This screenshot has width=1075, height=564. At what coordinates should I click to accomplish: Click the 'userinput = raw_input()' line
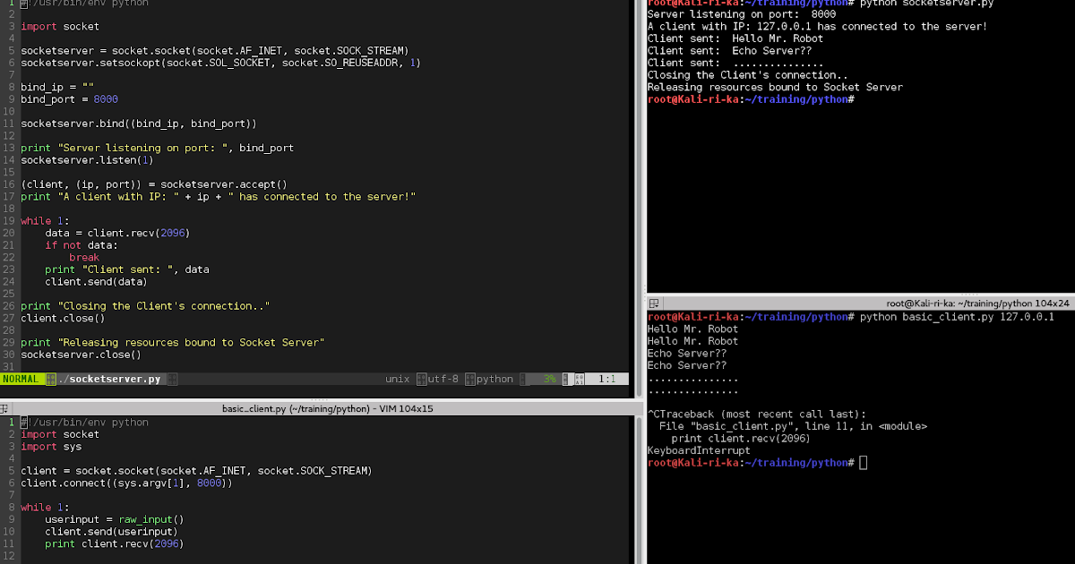115,518
